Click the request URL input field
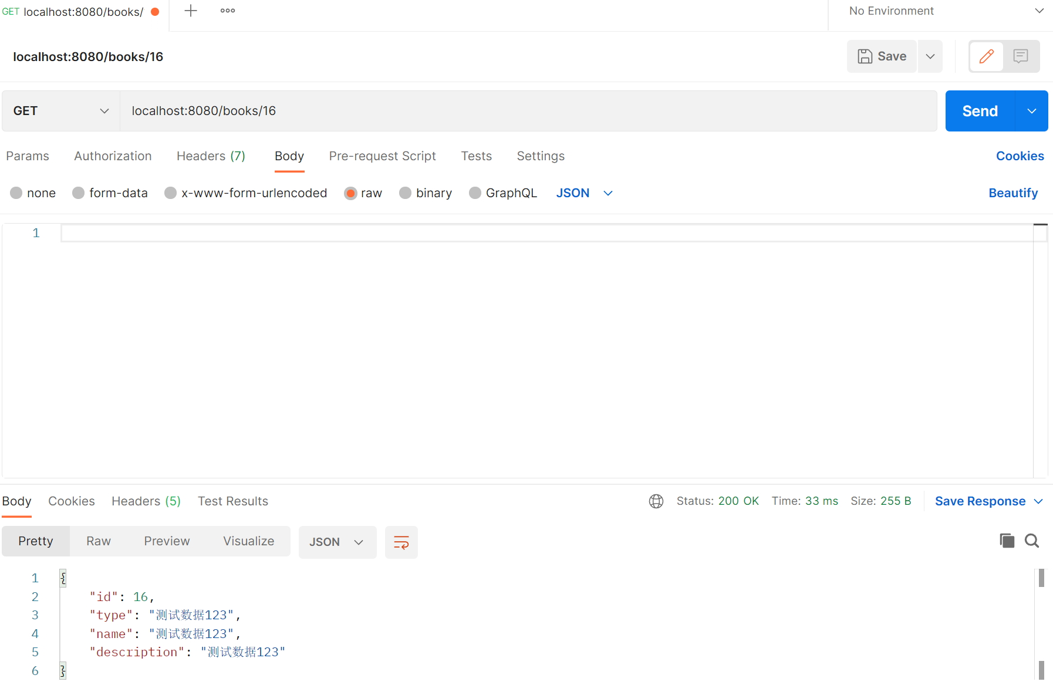The image size is (1053, 685). [528, 111]
